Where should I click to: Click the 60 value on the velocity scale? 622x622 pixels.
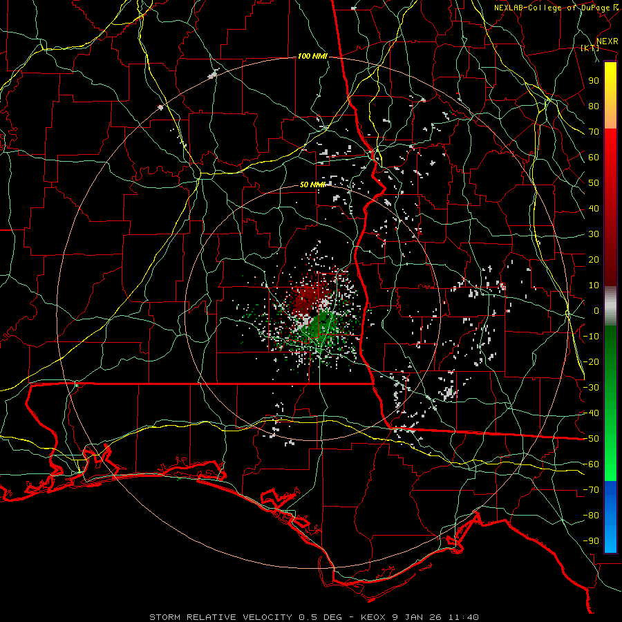pyautogui.click(x=594, y=158)
